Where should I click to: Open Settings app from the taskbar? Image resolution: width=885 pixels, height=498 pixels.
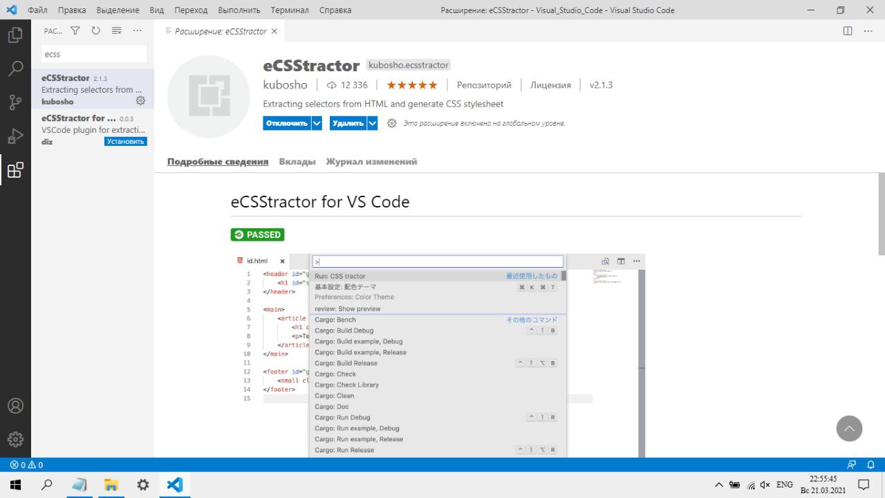(x=142, y=485)
